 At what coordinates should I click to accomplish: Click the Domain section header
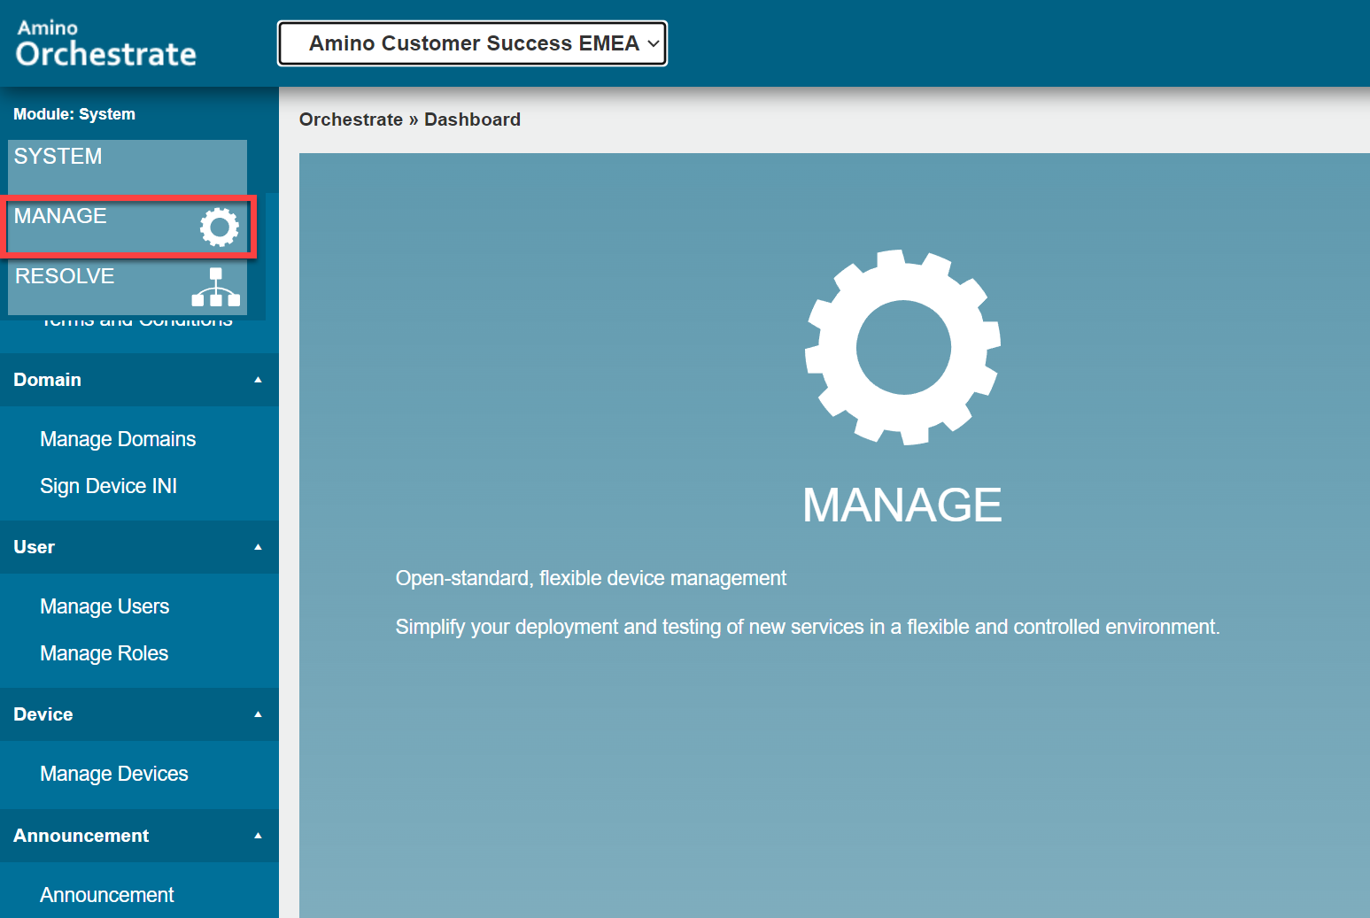(x=139, y=380)
